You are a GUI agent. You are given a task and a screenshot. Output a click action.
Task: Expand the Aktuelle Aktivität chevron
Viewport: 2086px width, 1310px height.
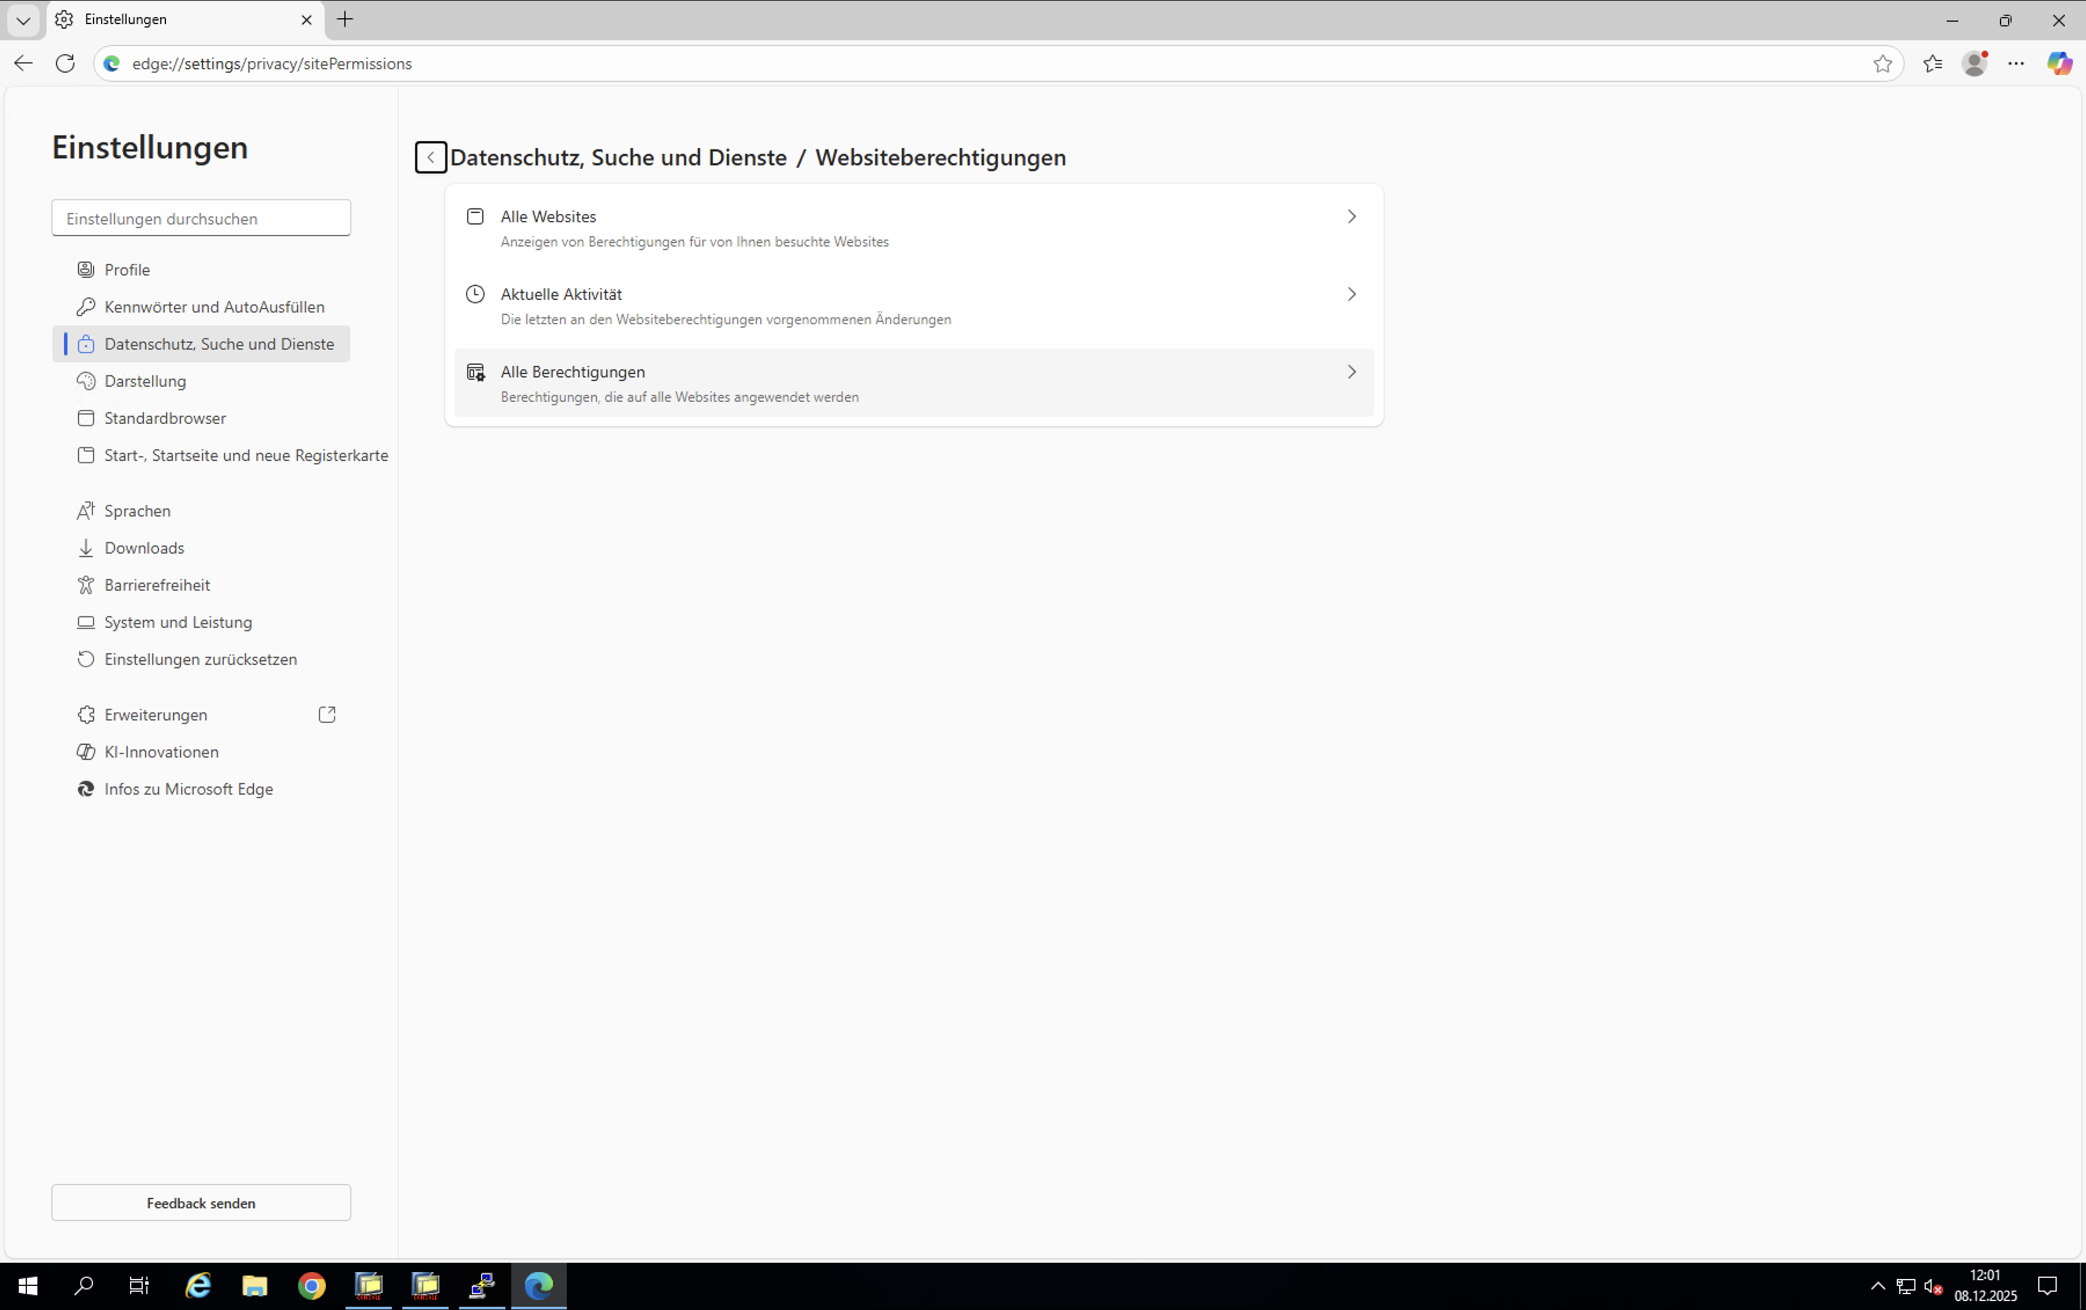pyautogui.click(x=1351, y=294)
